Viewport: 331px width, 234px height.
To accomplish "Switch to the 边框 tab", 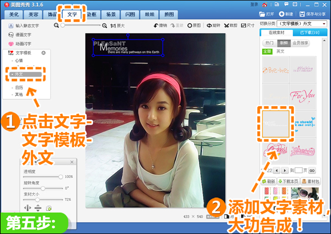I will 92,14.
